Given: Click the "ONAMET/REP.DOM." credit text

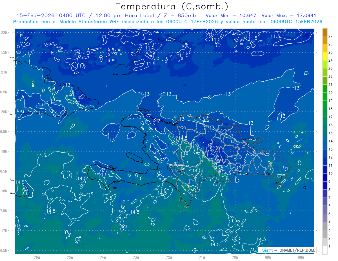Looking at the screenshot, I should tap(297, 250).
